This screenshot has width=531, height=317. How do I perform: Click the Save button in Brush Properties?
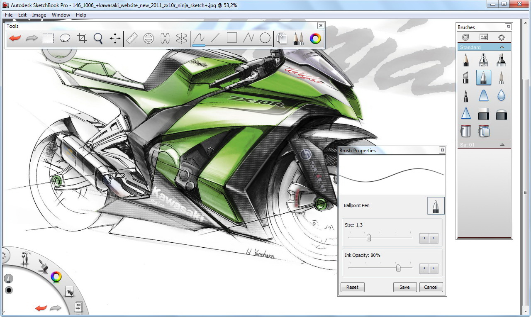point(404,287)
